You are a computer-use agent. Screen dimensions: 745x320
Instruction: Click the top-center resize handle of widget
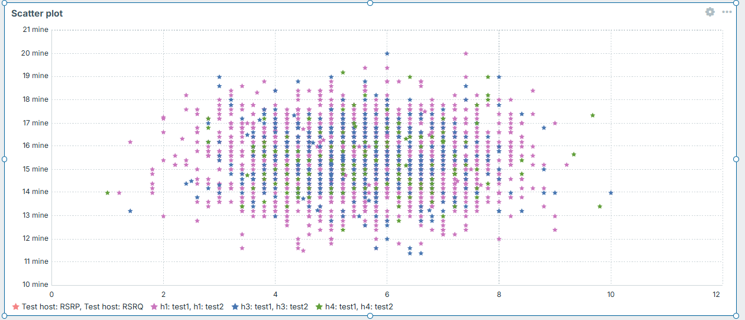tap(370, 3)
